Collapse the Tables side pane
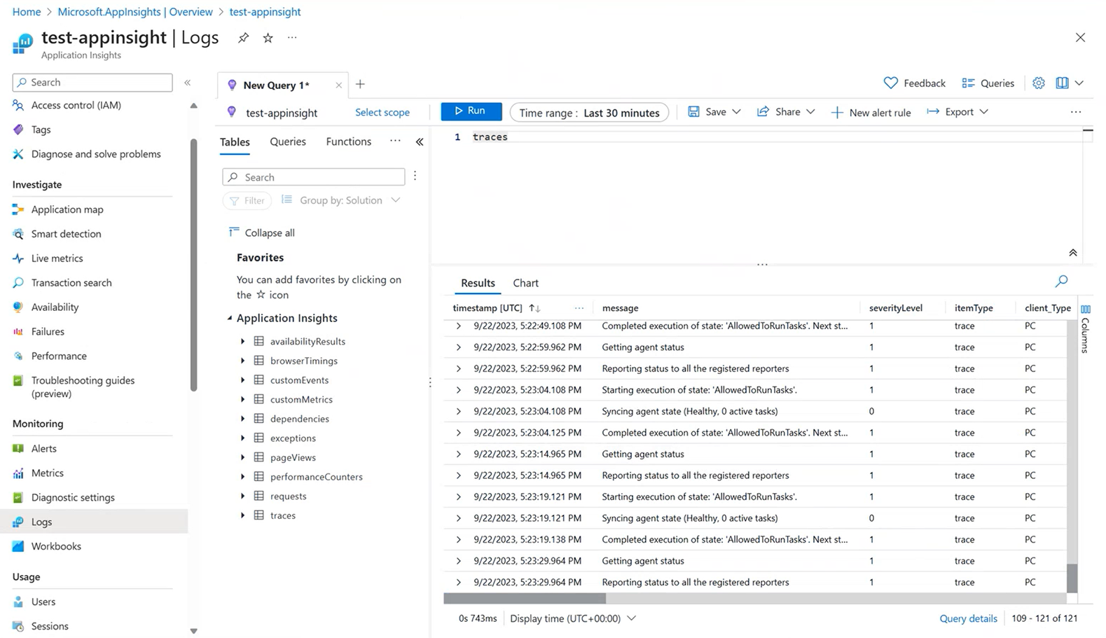 [x=420, y=142]
